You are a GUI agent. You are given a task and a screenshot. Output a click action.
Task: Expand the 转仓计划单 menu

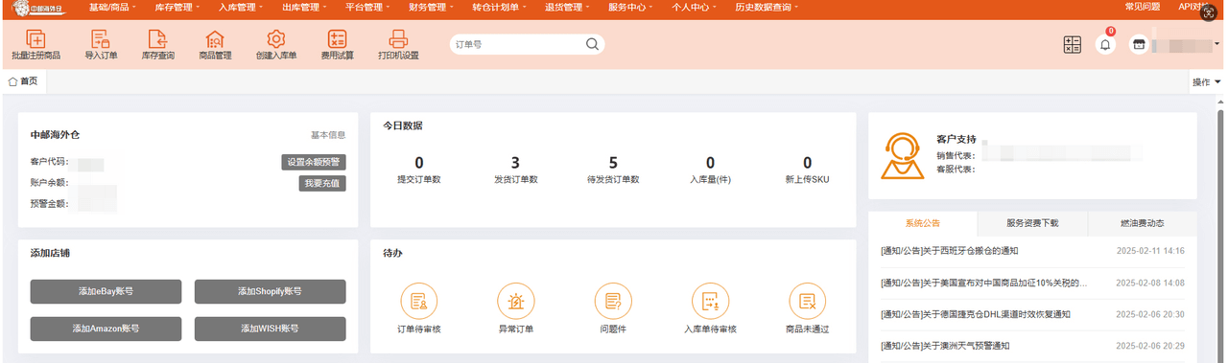[500, 7]
